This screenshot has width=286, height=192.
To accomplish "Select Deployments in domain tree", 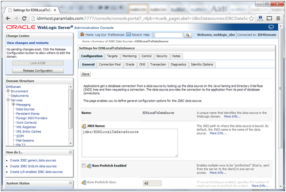I will click(x=20, y=96).
